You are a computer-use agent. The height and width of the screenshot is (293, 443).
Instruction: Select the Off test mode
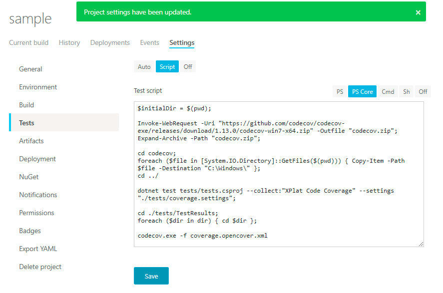[188, 66]
